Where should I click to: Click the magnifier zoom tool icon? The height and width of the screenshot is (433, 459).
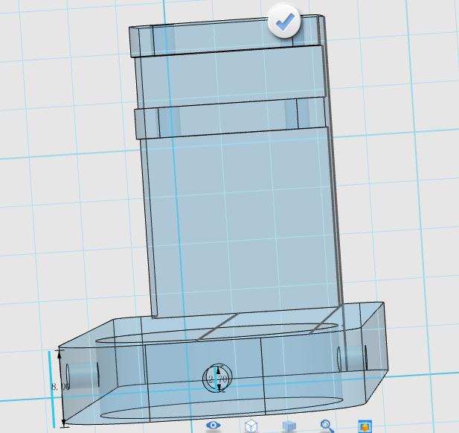[x=327, y=426]
